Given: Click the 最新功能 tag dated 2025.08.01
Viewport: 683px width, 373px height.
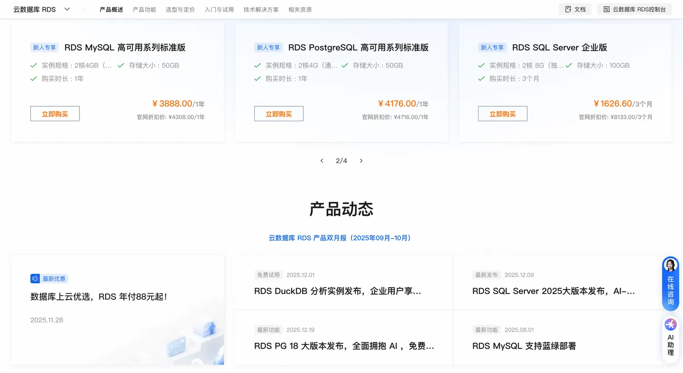Looking at the screenshot, I should (x=486, y=330).
